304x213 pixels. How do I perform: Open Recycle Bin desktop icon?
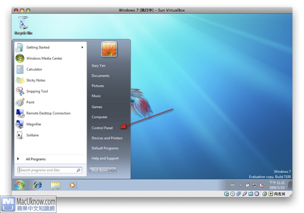[x=23, y=26]
